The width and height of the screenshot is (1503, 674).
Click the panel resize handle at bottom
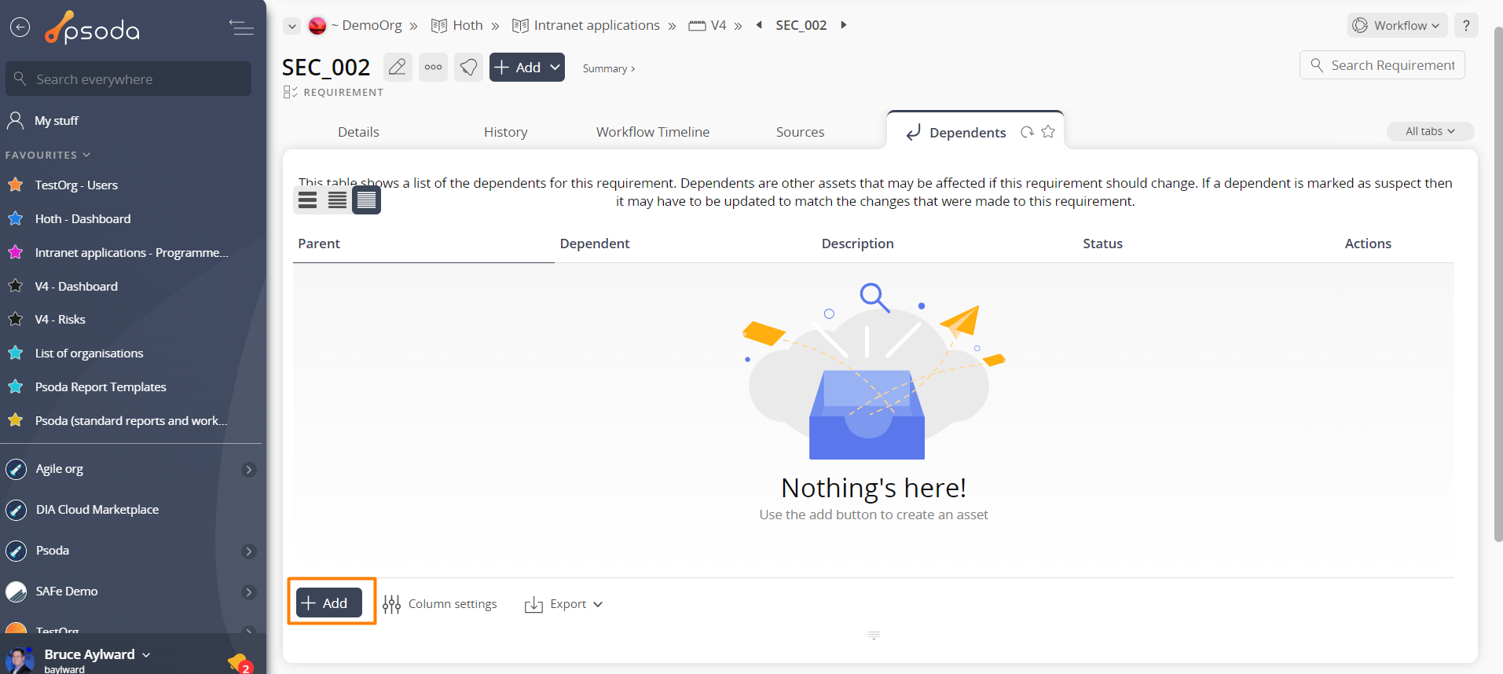tap(874, 635)
